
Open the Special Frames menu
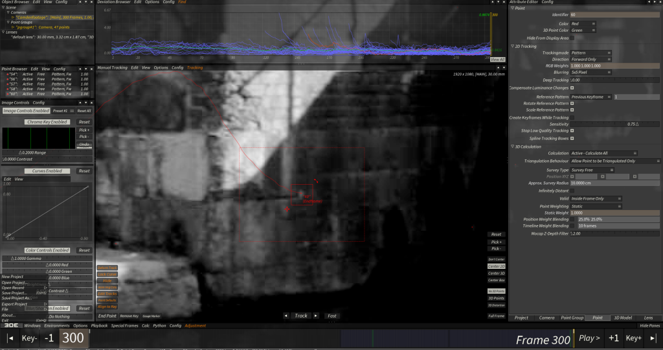pyautogui.click(x=124, y=326)
